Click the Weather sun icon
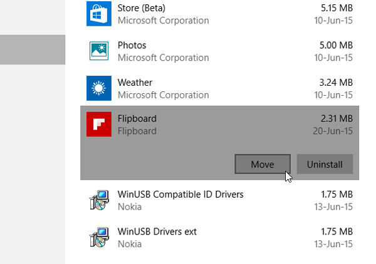Viewport: 376px width, 264px height. tap(98, 88)
